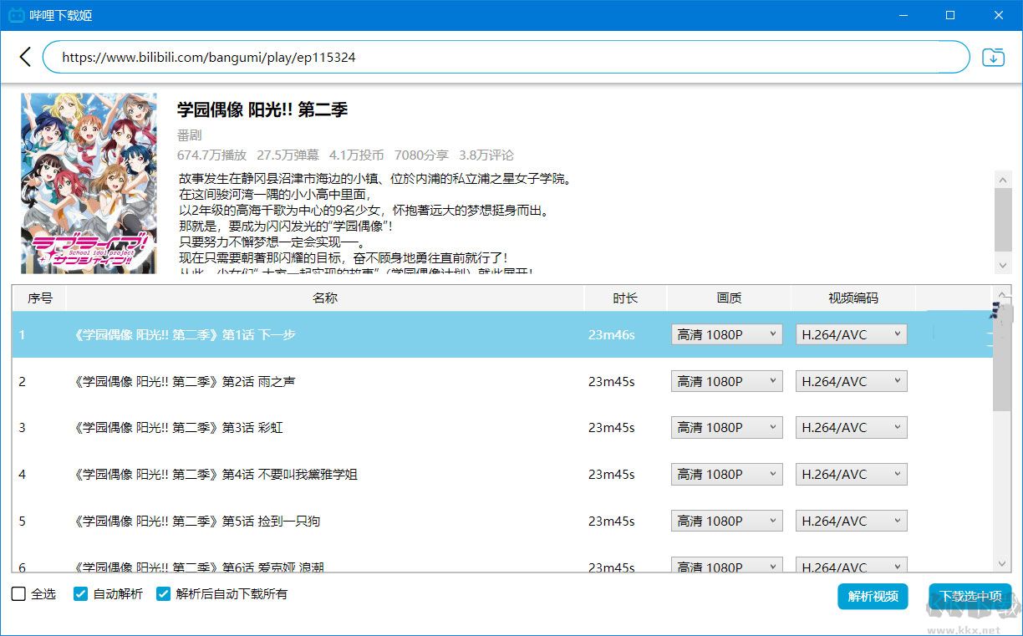Disable 解析后自动下载所有 checkbox

click(x=163, y=594)
